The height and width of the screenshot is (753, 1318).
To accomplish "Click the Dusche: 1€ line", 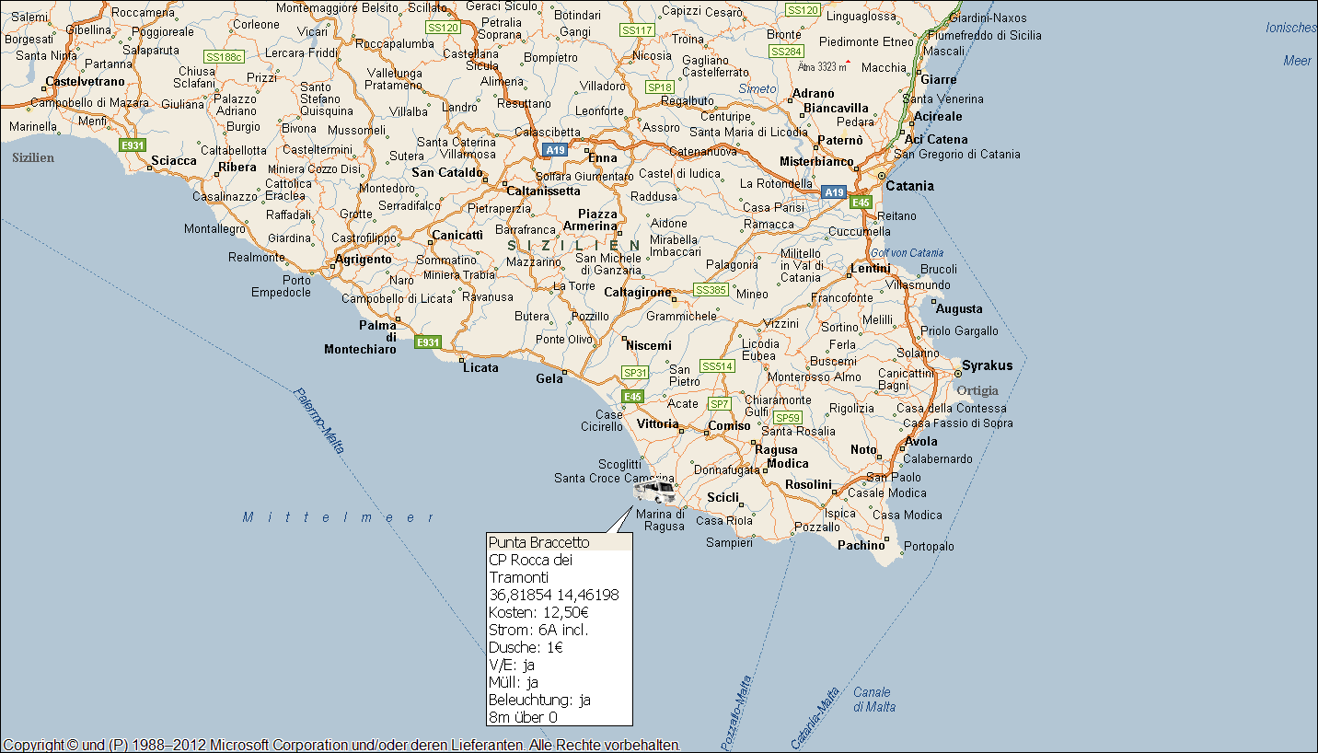I will 526,647.
